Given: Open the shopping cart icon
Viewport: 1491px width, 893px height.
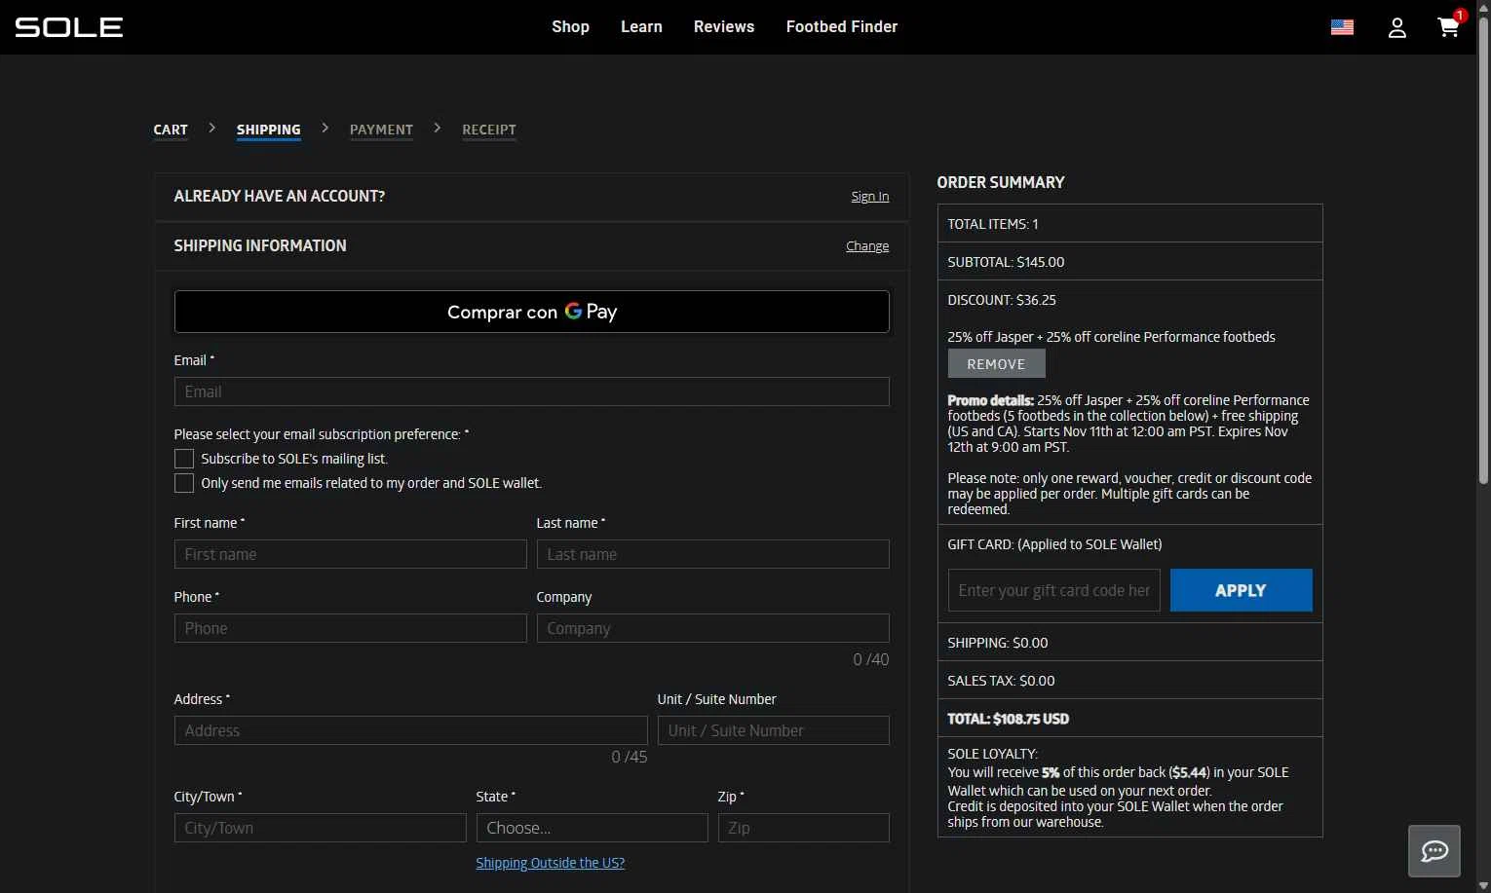Looking at the screenshot, I should coord(1449,26).
